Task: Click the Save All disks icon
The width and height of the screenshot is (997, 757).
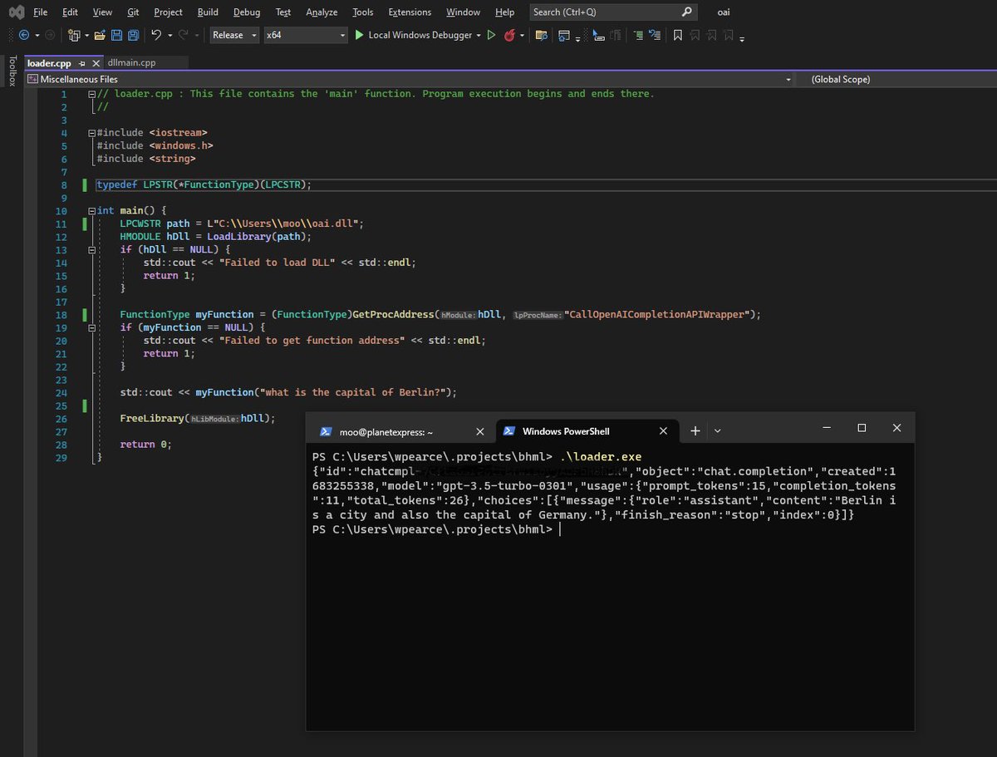Action: pyautogui.click(x=132, y=35)
